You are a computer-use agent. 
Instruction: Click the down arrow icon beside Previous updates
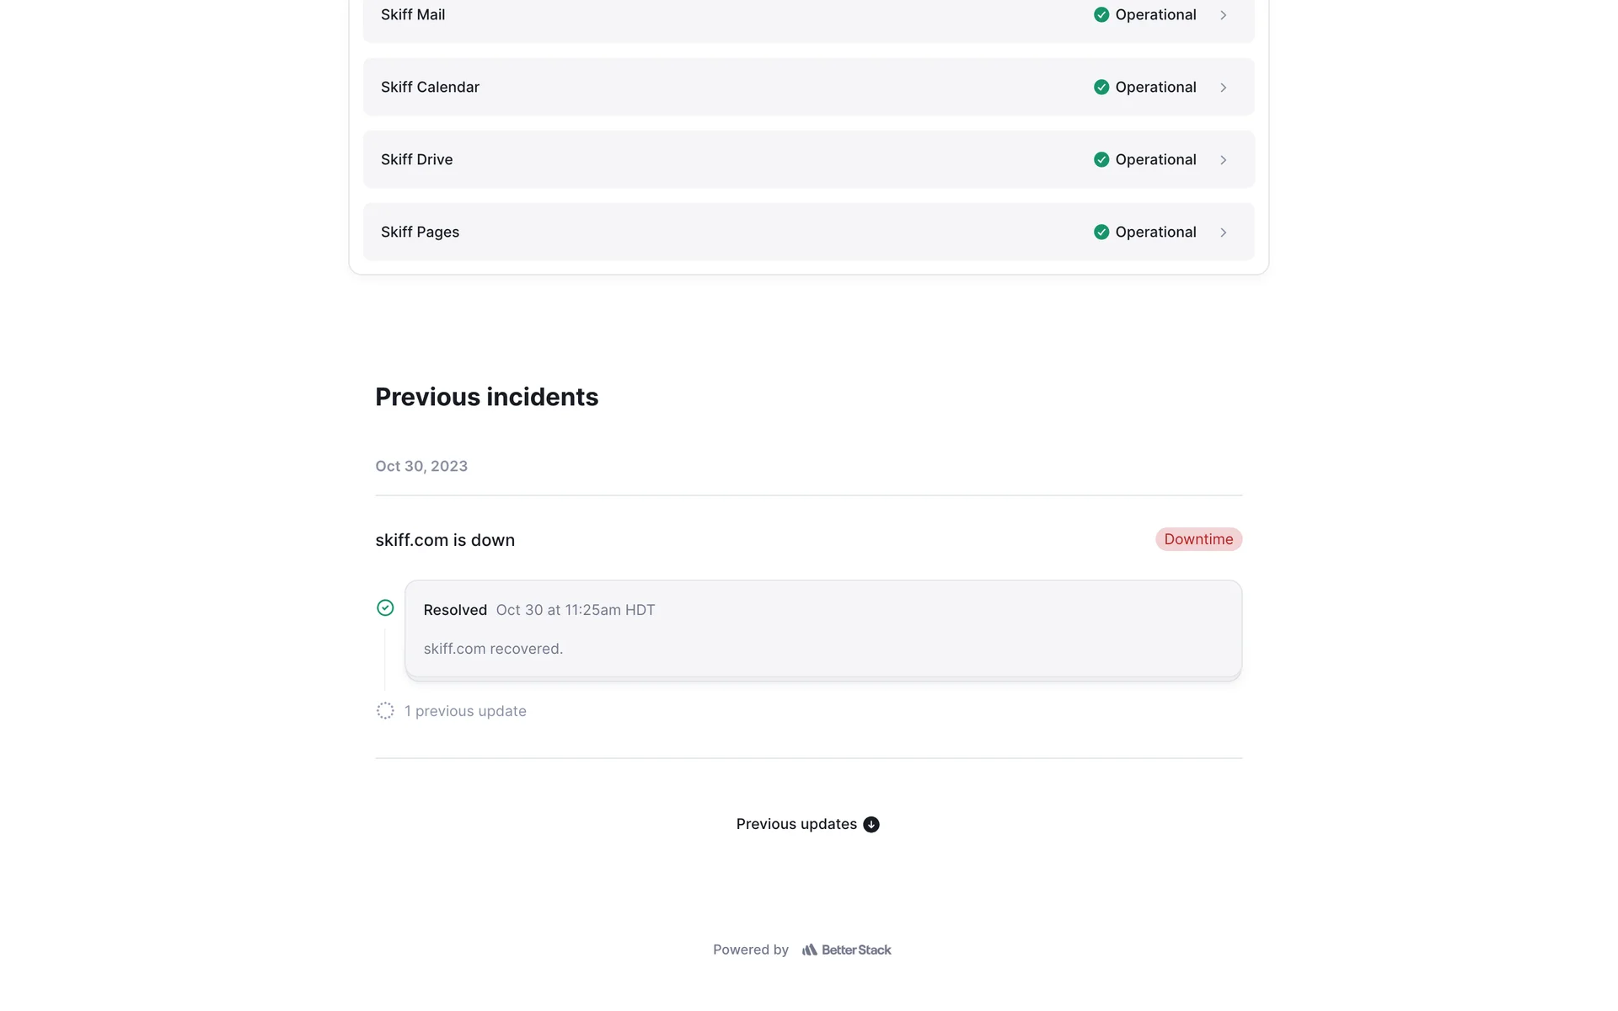[871, 824]
